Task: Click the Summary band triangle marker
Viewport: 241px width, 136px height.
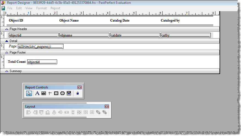Action: click(7, 71)
